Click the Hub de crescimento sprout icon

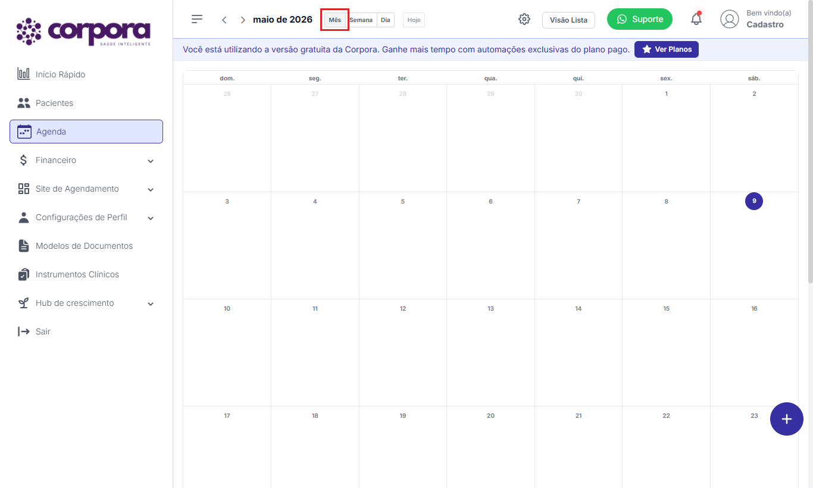coord(24,303)
